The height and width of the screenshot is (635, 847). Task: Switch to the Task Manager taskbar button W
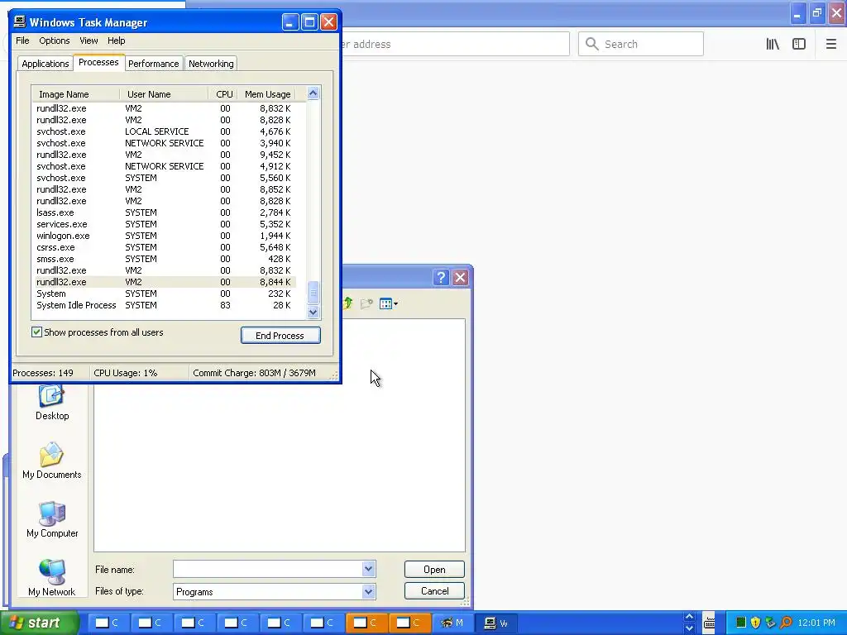coord(496,623)
